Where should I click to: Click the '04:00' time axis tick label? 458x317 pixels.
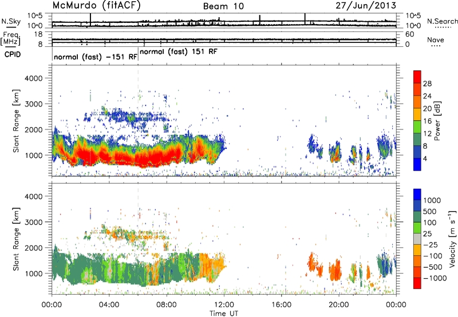pos(109,305)
